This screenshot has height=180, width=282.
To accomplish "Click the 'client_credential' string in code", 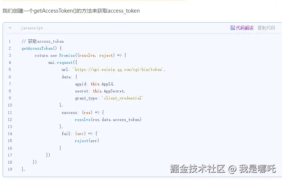I will point(122,98).
